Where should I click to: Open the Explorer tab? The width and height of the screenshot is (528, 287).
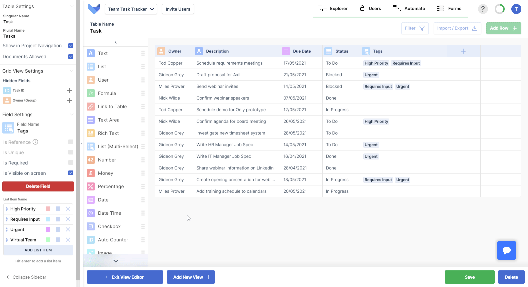[x=333, y=9]
